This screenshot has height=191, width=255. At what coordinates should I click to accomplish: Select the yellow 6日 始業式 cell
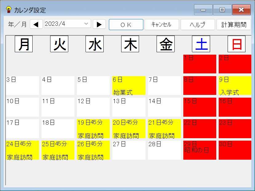[x=129, y=85]
